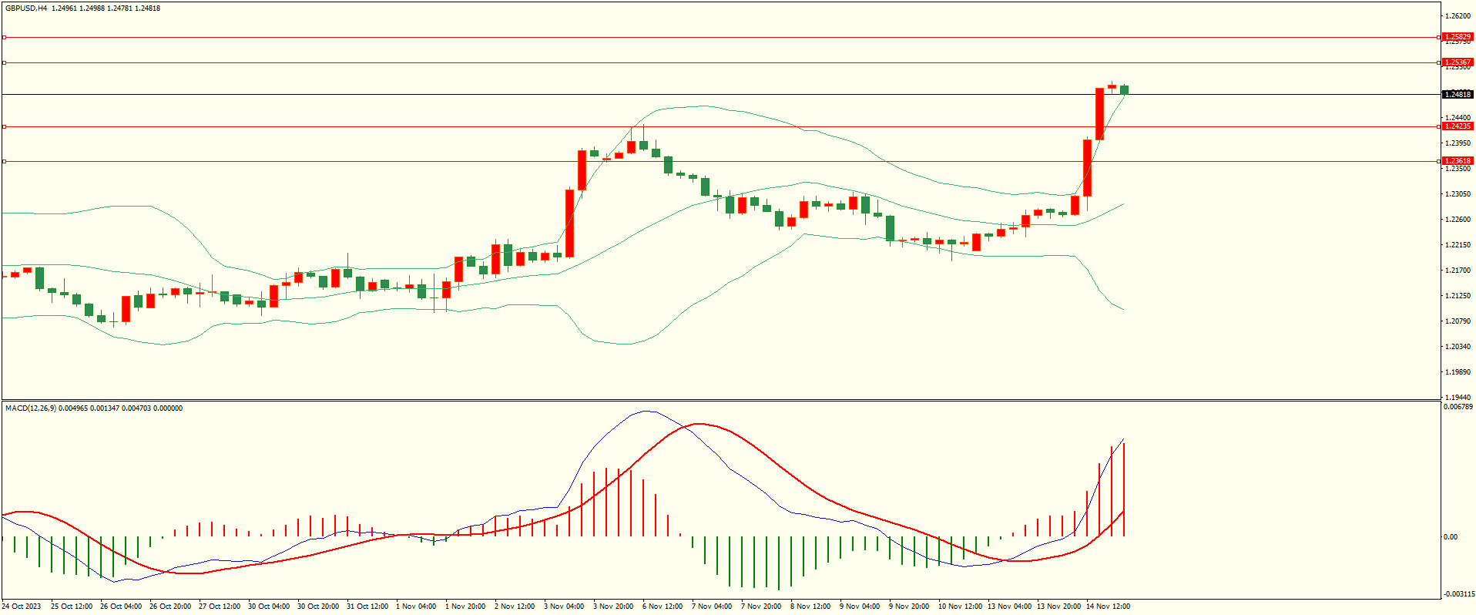Select the left handle of the 1.25367 line
The width and height of the screenshot is (1476, 615).
4,62
